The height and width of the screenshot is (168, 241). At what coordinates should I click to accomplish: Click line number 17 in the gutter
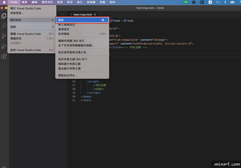74,85
